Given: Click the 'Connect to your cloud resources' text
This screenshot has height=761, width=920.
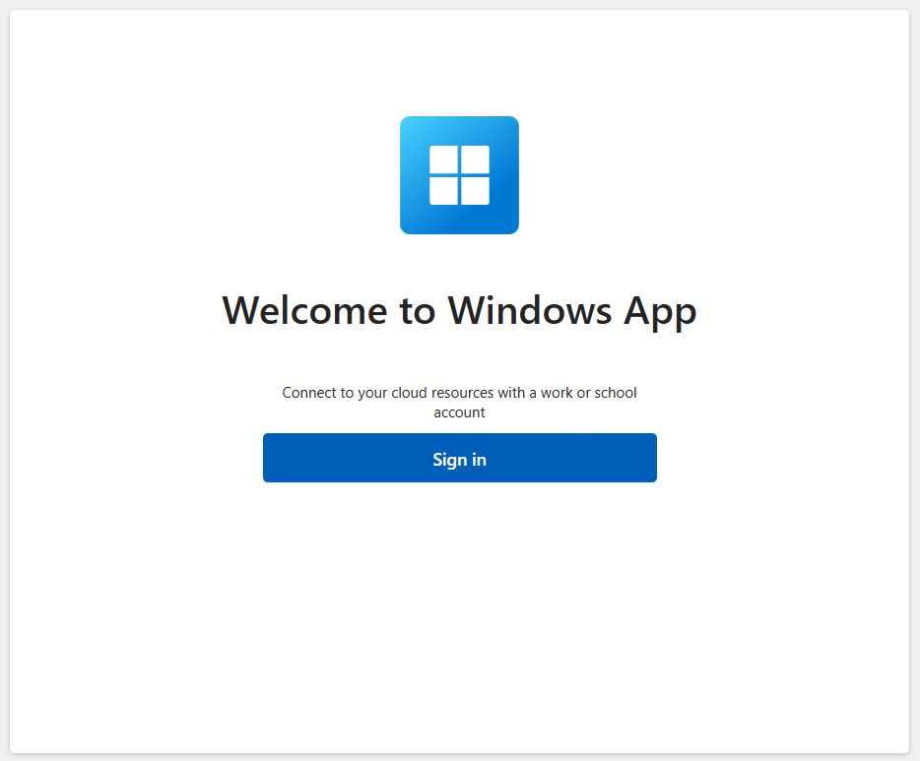Looking at the screenshot, I should [x=459, y=403].
